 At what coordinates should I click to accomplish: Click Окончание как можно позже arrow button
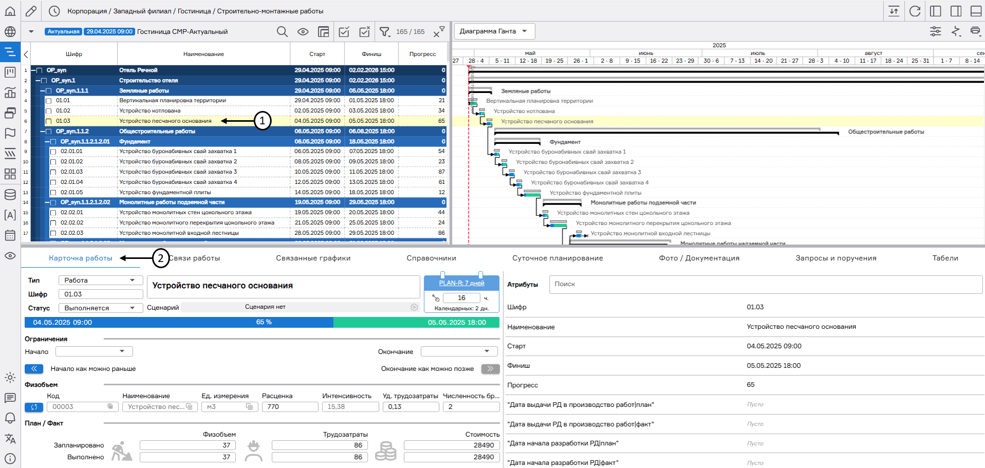pos(490,369)
